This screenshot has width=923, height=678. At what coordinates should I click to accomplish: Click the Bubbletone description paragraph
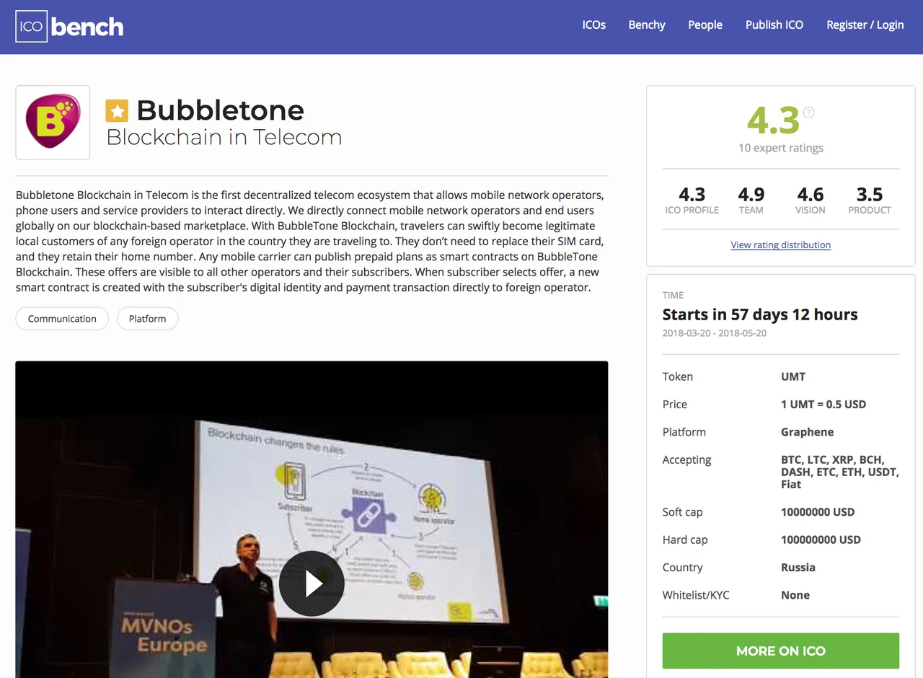coord(310,241)
